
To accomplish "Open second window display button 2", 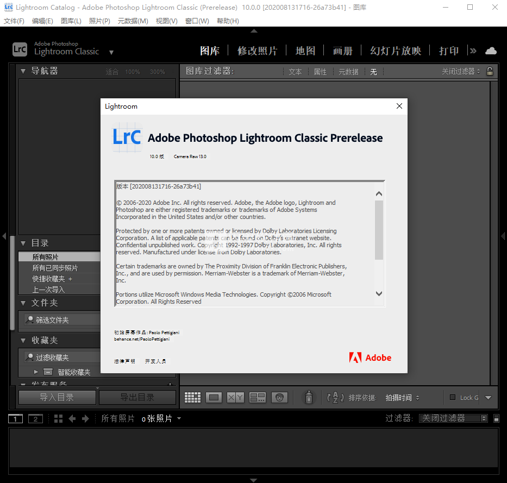I will (x=35, y=419).
